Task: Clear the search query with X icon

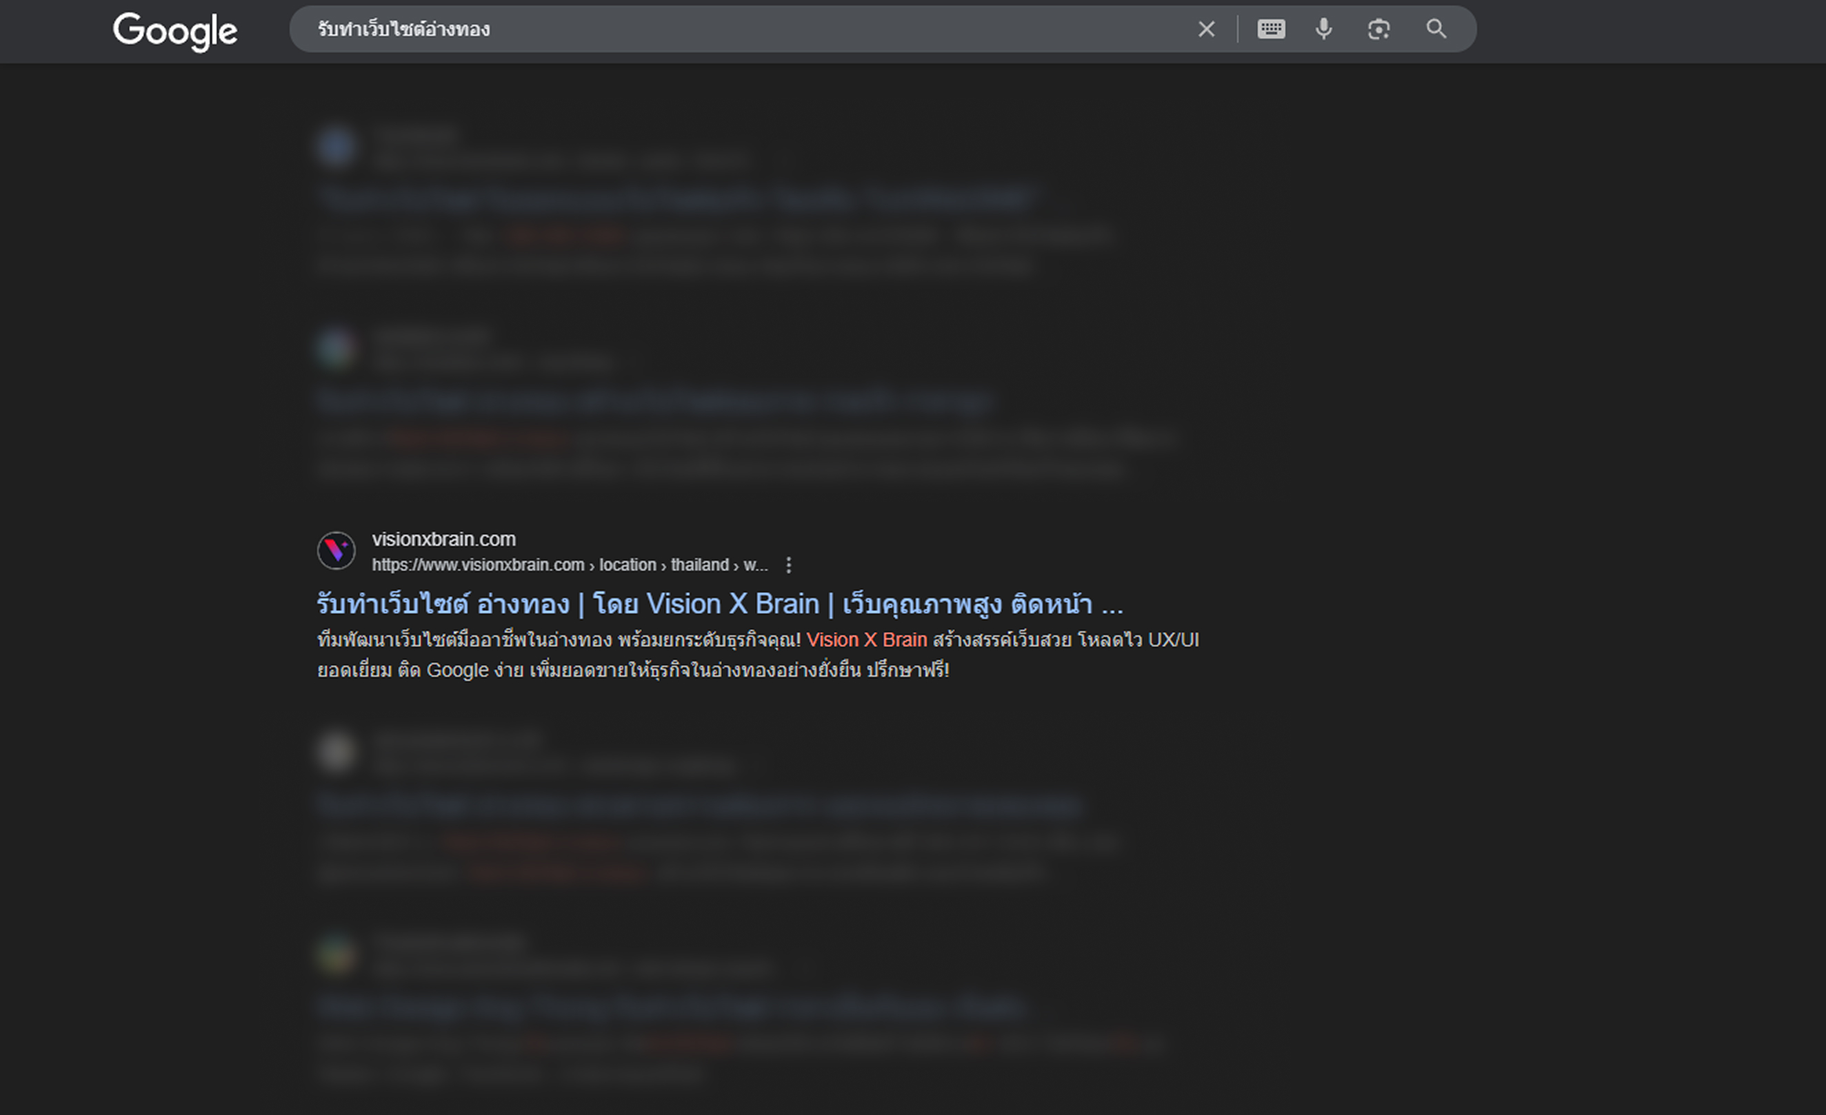Action: click(x=1205, y=29)
